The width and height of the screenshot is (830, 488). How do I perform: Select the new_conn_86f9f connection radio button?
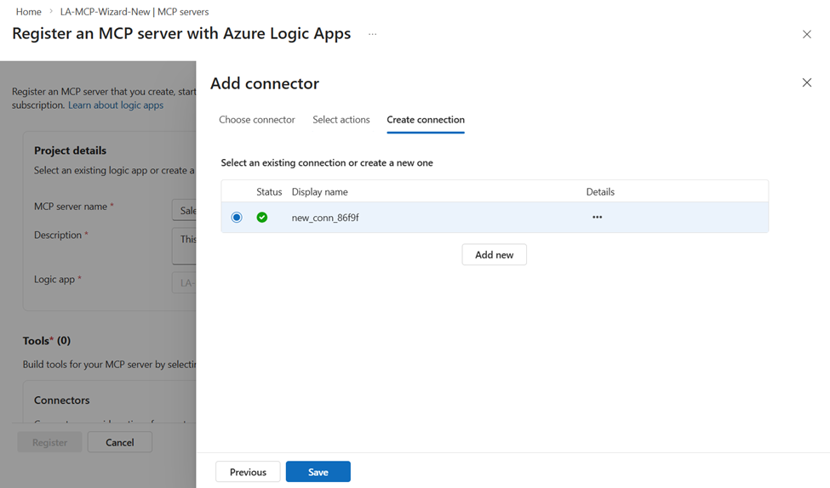237,218
